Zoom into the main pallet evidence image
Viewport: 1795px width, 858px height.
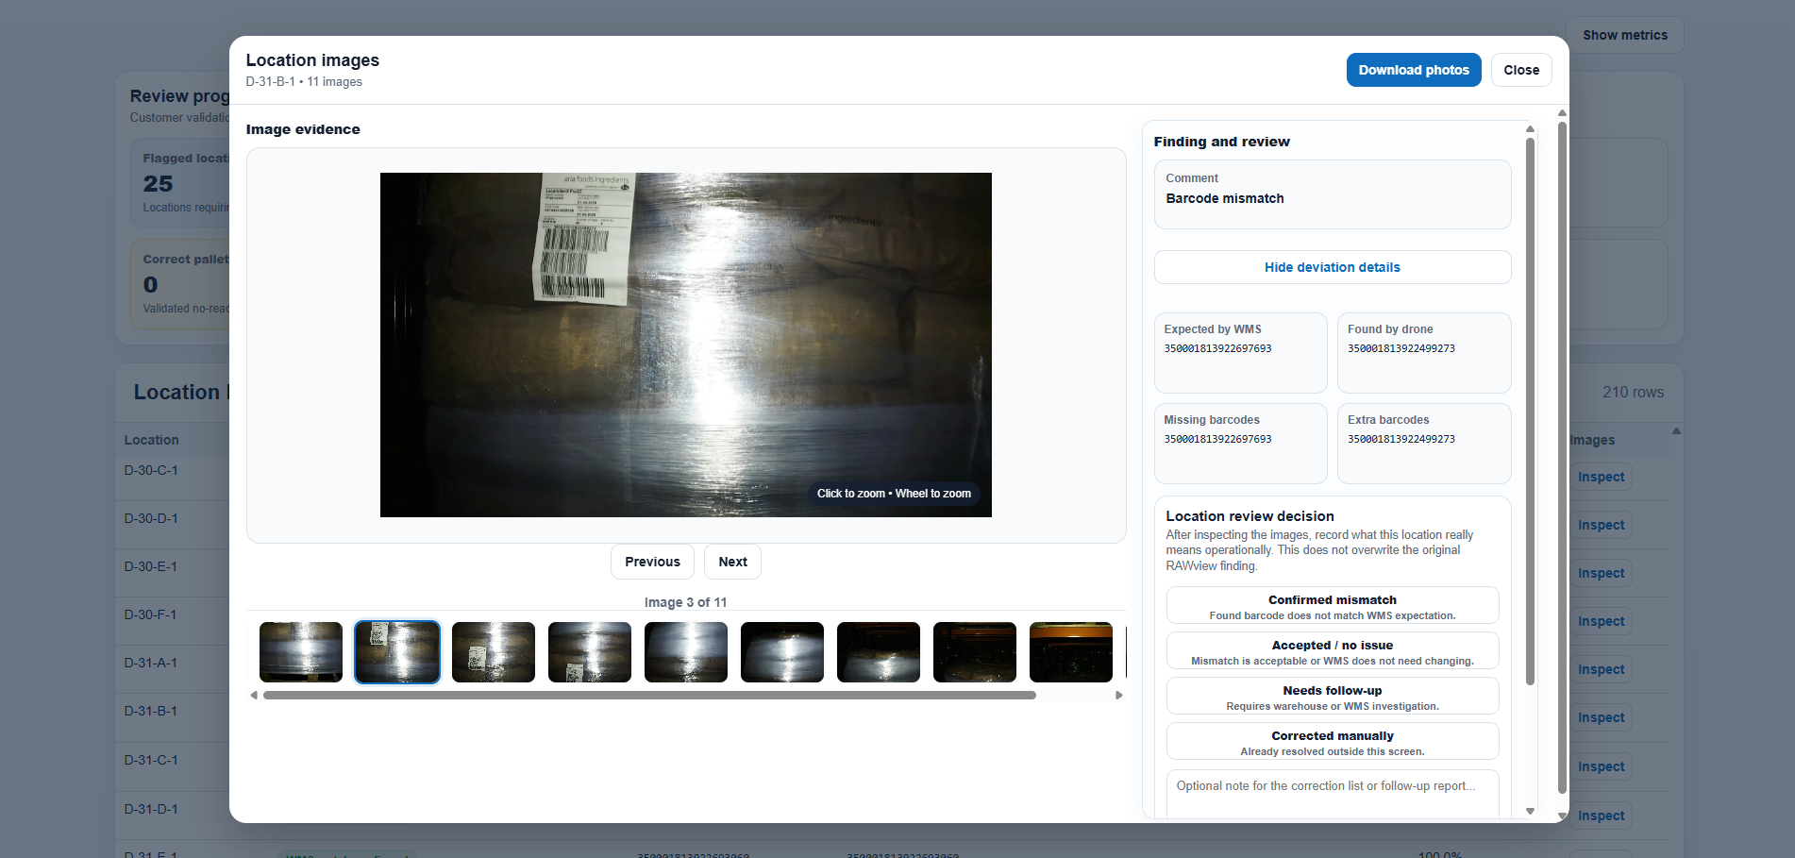coord(686,345)
